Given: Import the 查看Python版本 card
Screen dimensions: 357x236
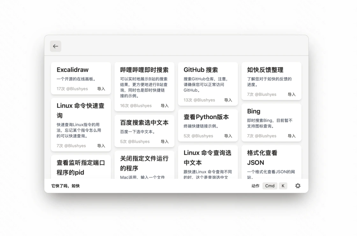Looking at the screenshot, I should [x=228, y=136].
